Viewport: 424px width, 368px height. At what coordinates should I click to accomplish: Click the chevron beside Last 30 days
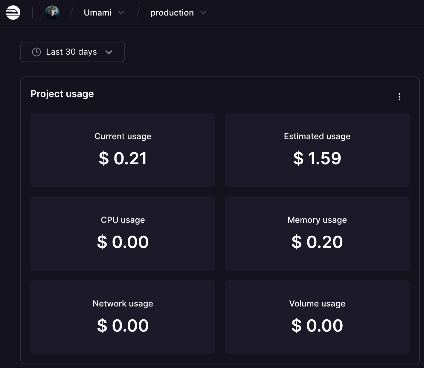(109, 52)
